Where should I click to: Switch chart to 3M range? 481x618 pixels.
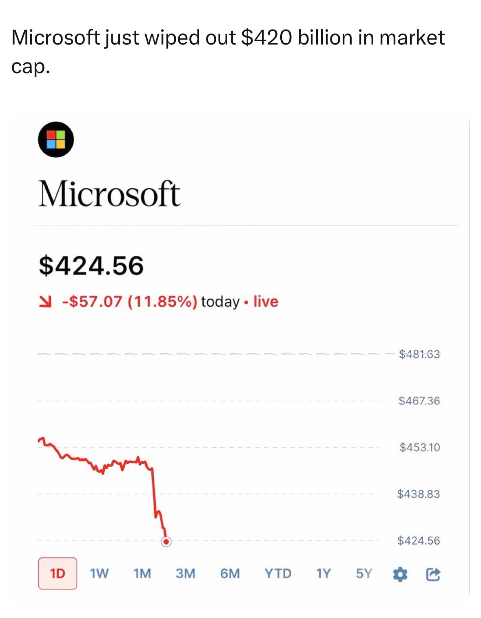coord(186,573)
